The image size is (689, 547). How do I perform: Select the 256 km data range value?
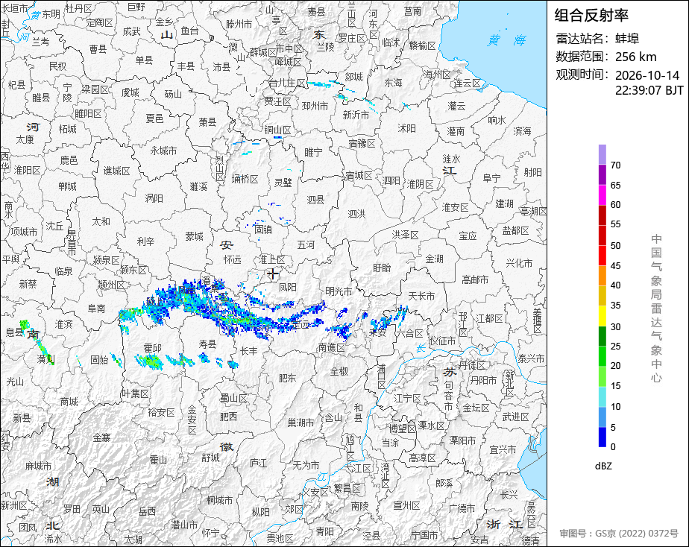point(636,57)
